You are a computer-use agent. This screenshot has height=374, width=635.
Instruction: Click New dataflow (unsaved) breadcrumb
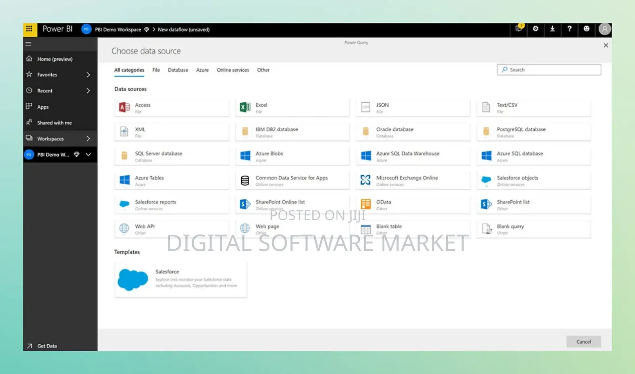point(184,29)
